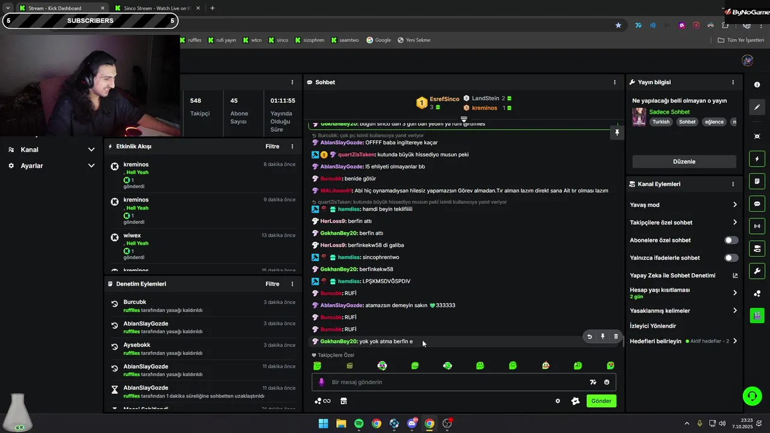The height and width of the screenshot is (433, 770).
Task: Click the camera panel icon in sidebar
Action: [757, 248]
